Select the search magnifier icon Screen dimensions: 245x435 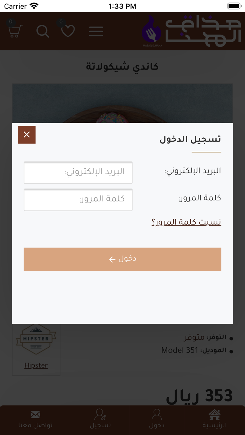tap(43, 31)
